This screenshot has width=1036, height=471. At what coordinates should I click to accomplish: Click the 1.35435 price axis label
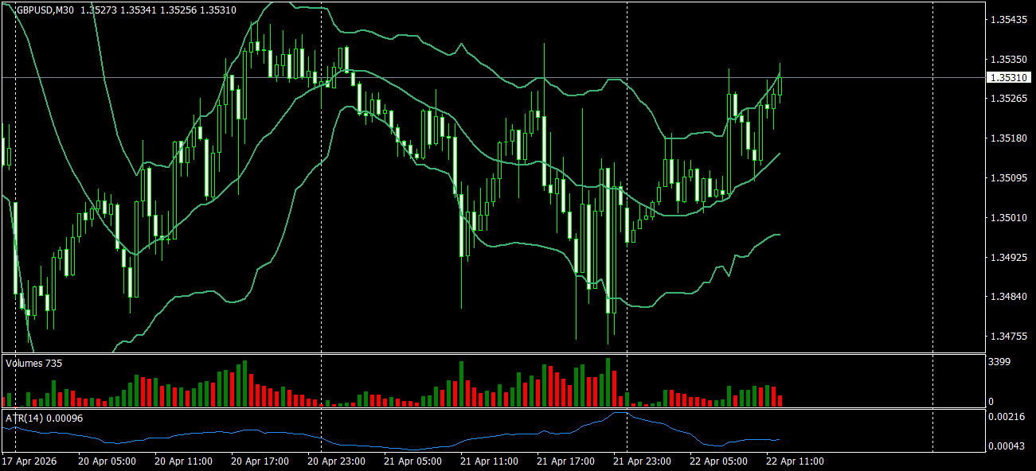click(x=1007, y=20)
